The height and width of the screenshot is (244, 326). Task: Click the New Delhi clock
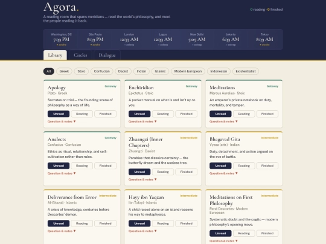pyautogui.click(x=197, y=39)
